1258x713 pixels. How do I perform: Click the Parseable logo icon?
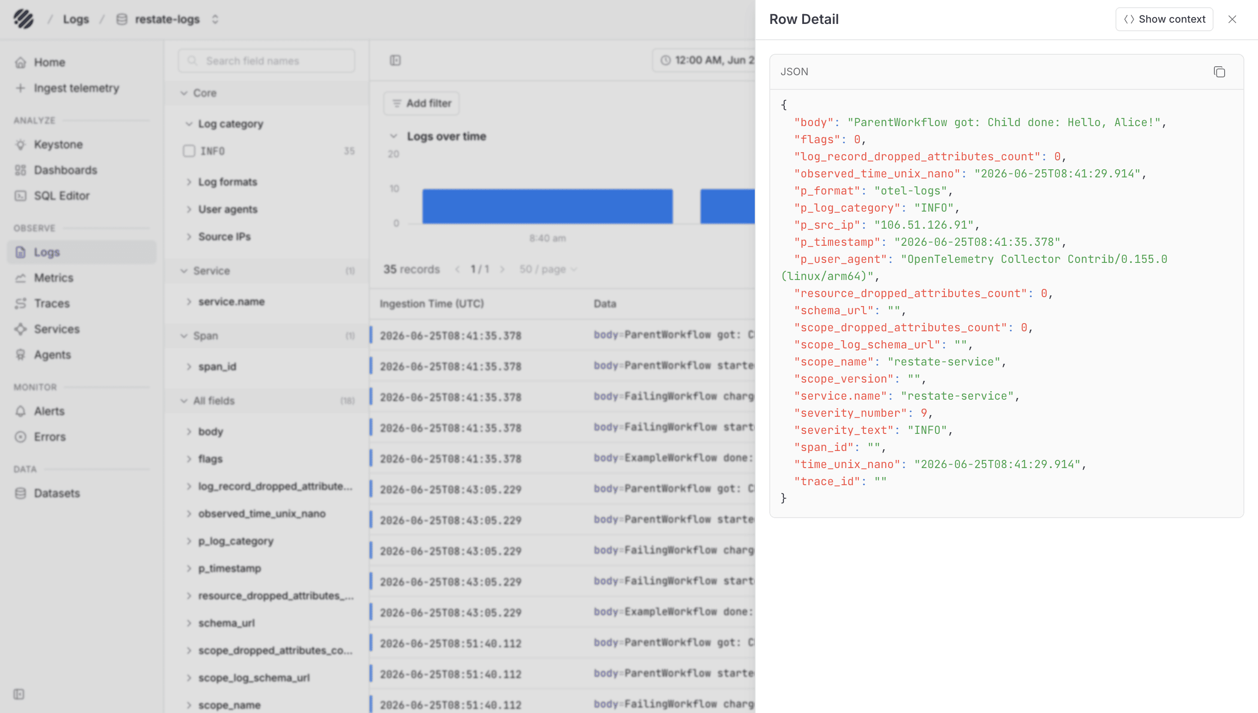23,19
